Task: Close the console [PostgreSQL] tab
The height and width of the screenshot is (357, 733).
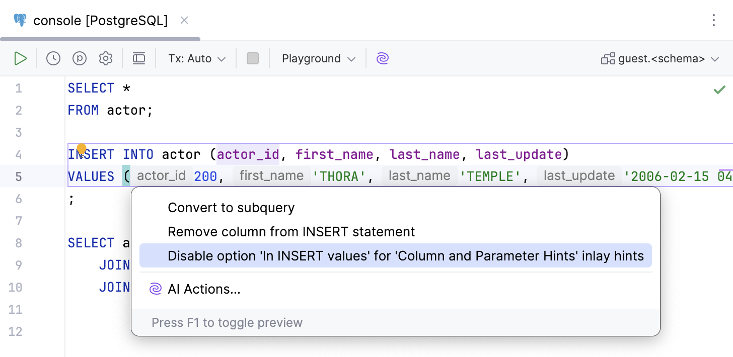Action: coord(184,20)
